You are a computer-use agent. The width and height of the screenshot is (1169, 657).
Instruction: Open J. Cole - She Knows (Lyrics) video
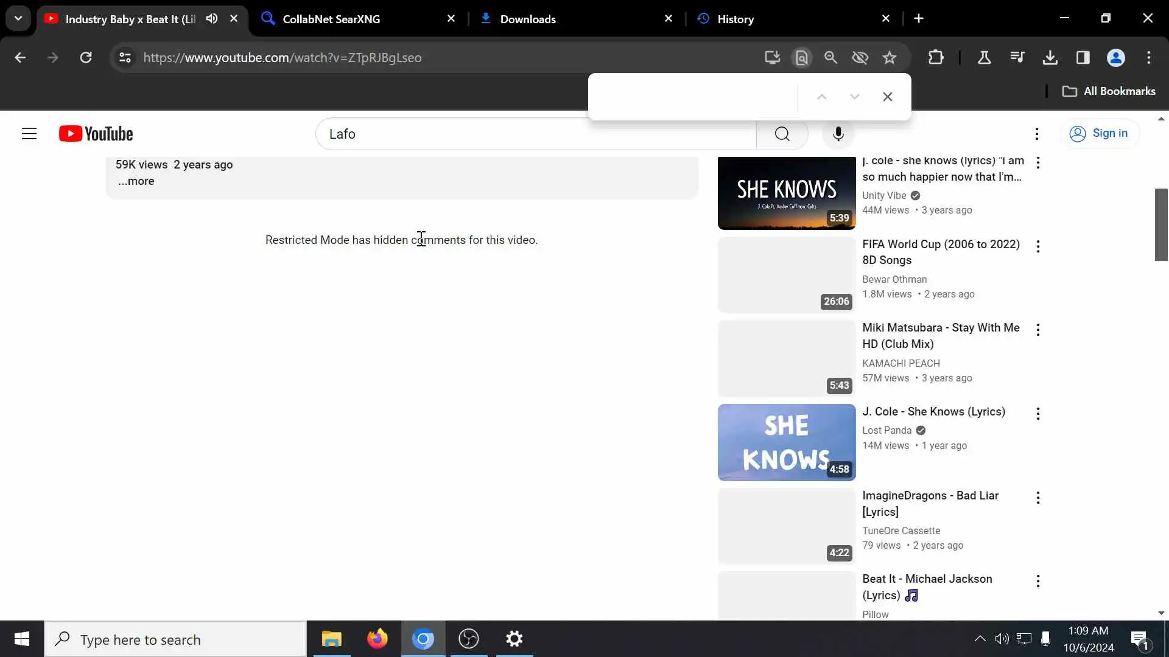[x=933, y=412]
